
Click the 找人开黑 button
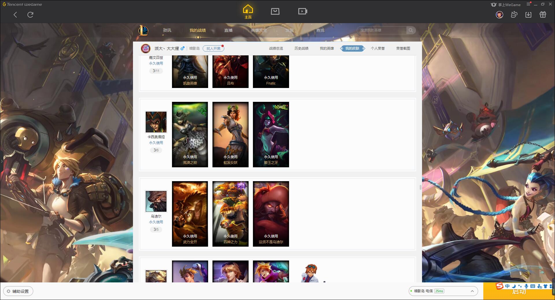pos(213,48)
